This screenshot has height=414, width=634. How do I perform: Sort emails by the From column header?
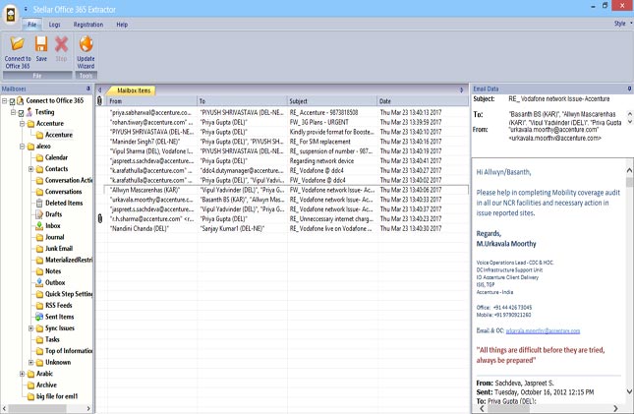(152, 101)
